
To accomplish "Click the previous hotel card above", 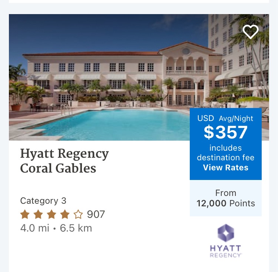I will 139,1.
